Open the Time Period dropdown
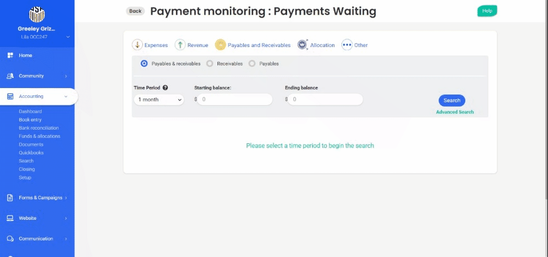This screenshot has height=257, width=548. pyautogui.click(x=159, y=100)
